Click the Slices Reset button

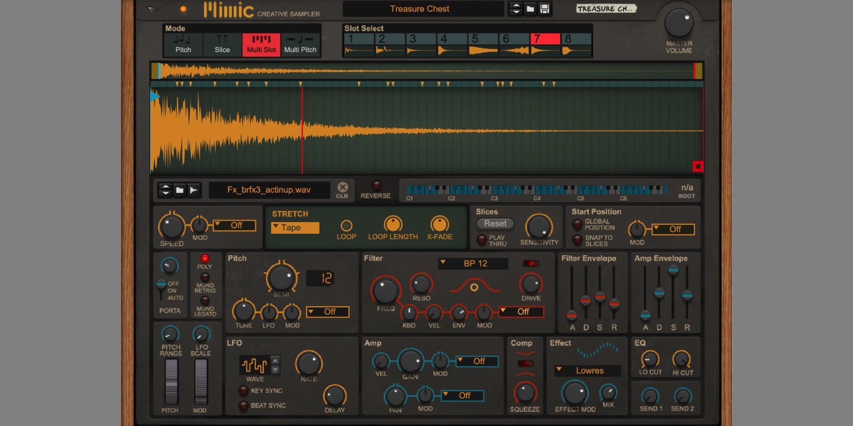coord(495,223)
